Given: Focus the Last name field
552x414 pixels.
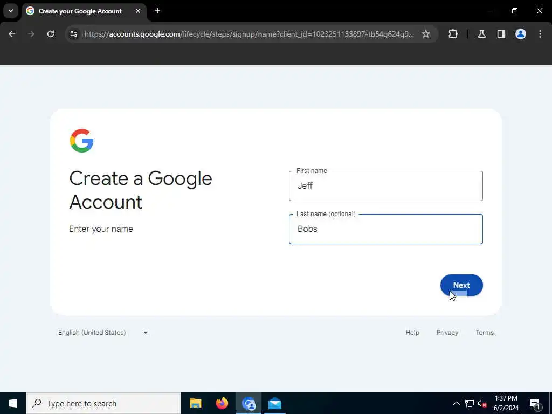Looking at the screenshot, I should (385, 229).
